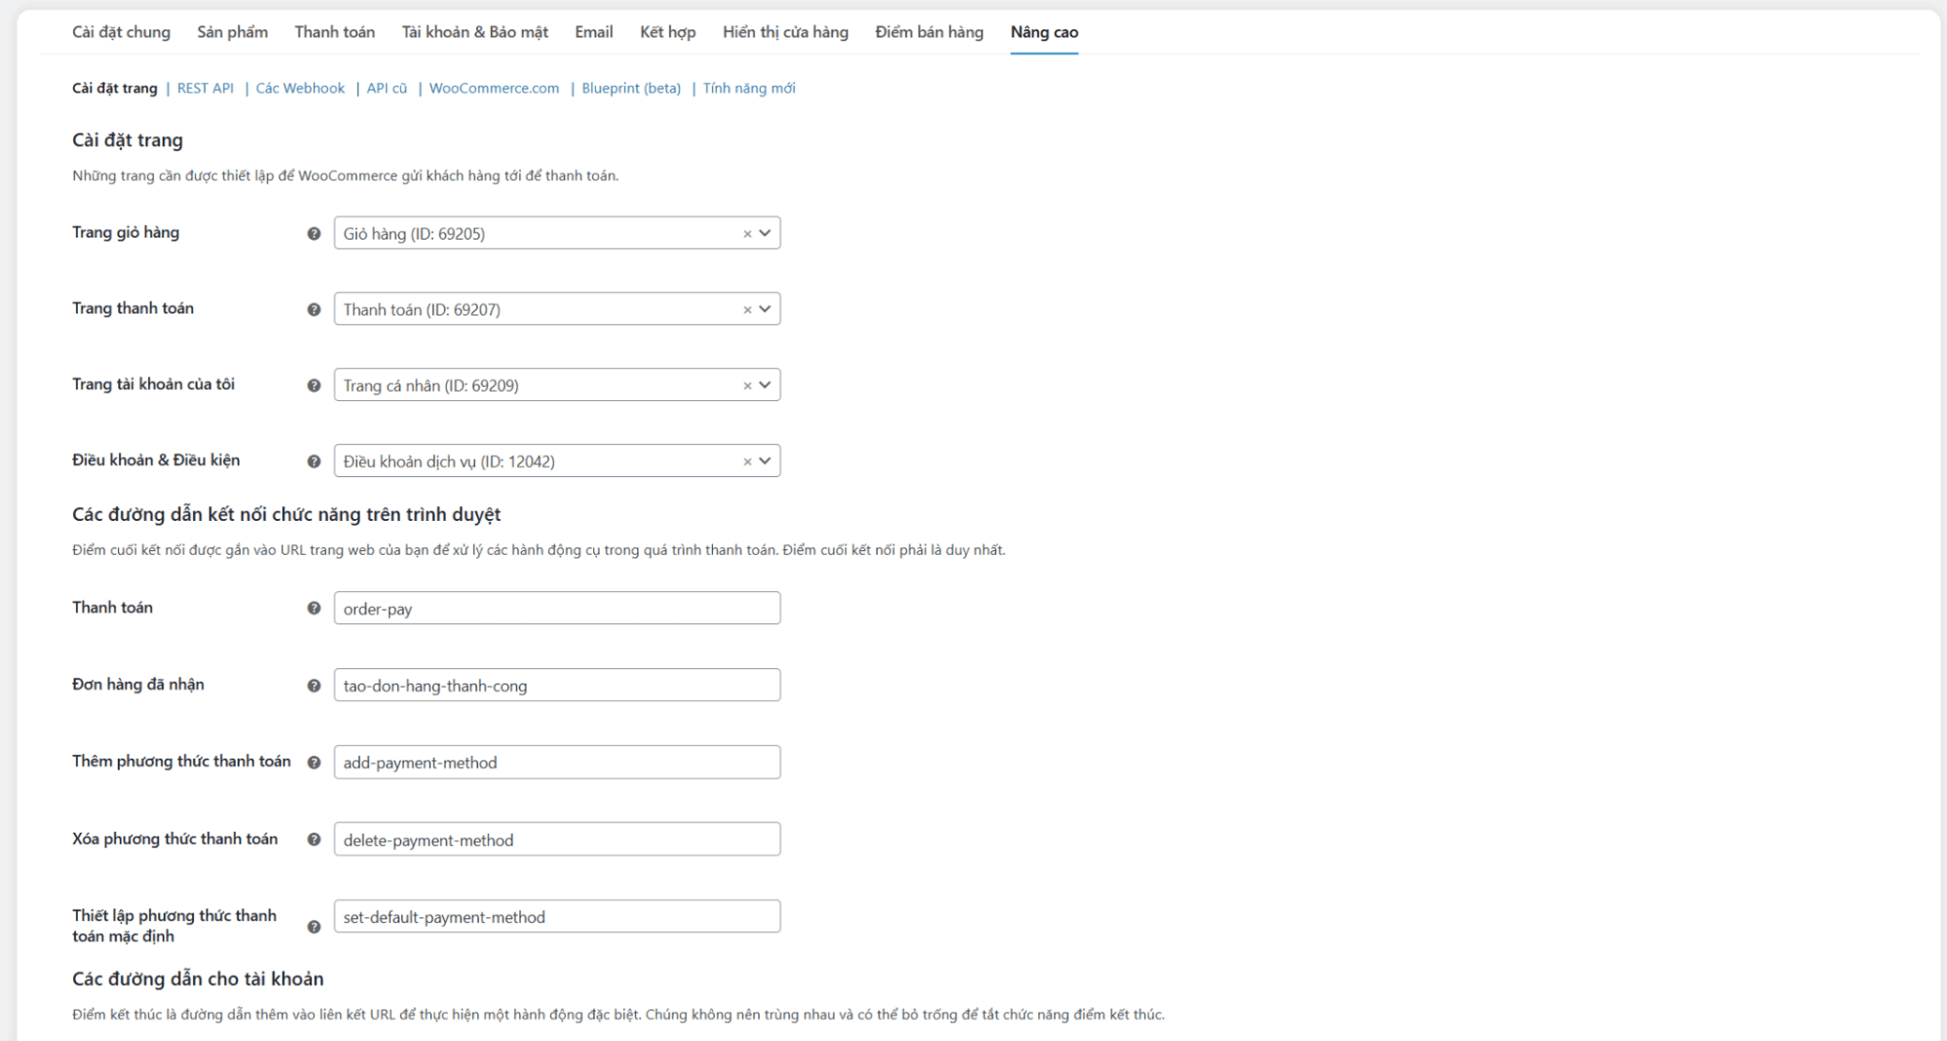This screenshot has height=1041, width=1947.
Task: Open help for Xóa phương thức thanh toán
Action: [x=313, y=838]
